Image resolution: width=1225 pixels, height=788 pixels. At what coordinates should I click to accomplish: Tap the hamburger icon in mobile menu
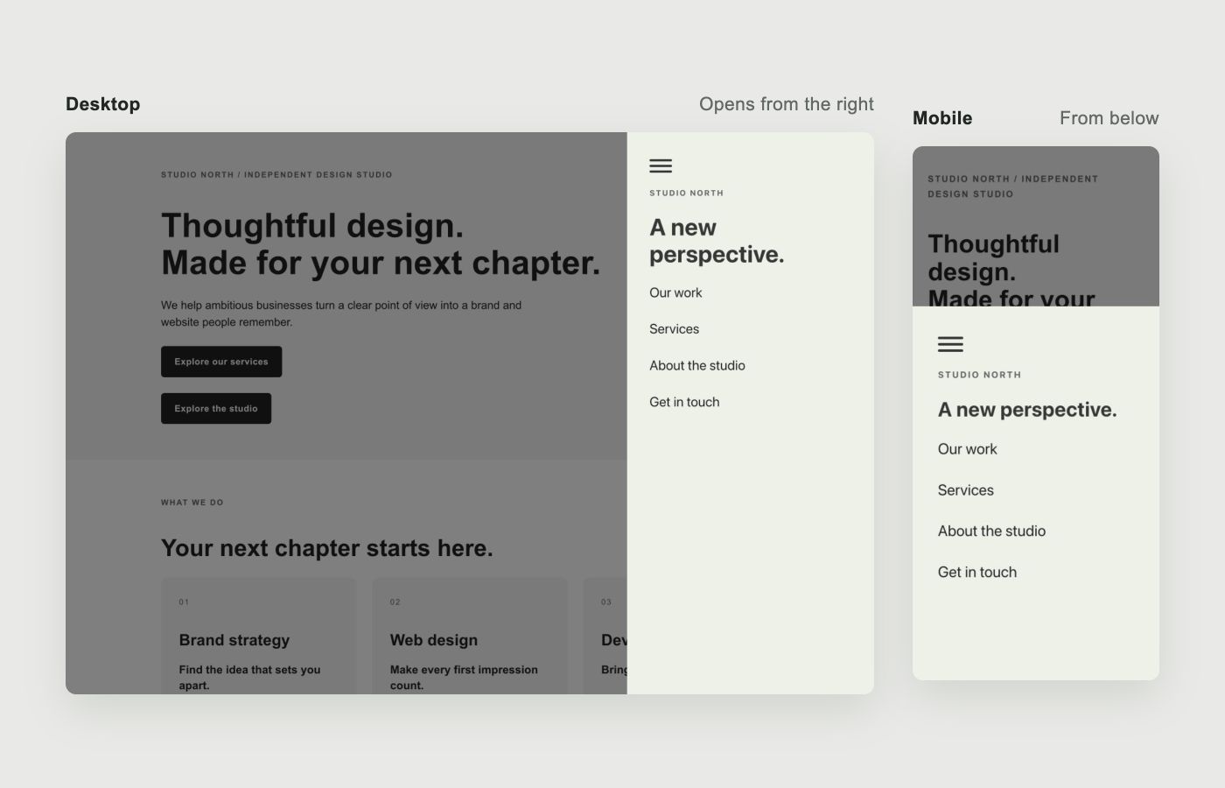coord(950,344)
